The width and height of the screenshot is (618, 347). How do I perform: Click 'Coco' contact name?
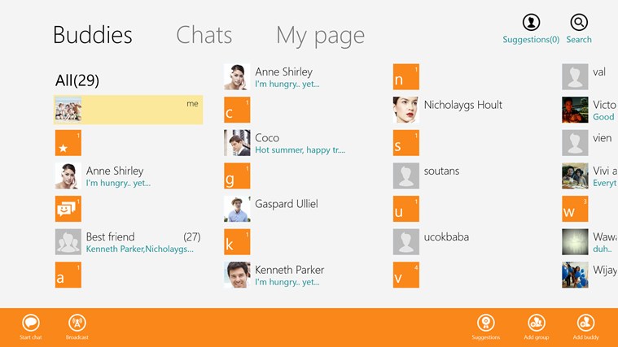tap(267, 137)
